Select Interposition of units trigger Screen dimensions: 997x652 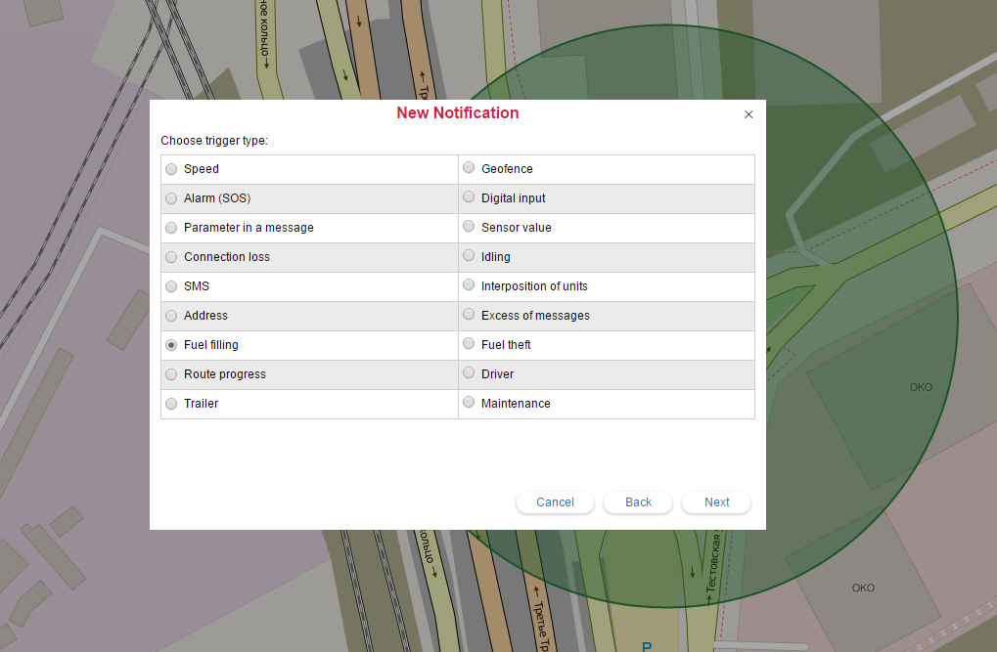tap(469, 285)
